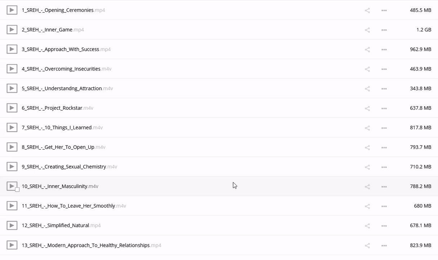Open more options on 10_SREH_-_Inner_Masculinity row
The width and height of the screenshot is (438, 260).
(x=384, y=187)
